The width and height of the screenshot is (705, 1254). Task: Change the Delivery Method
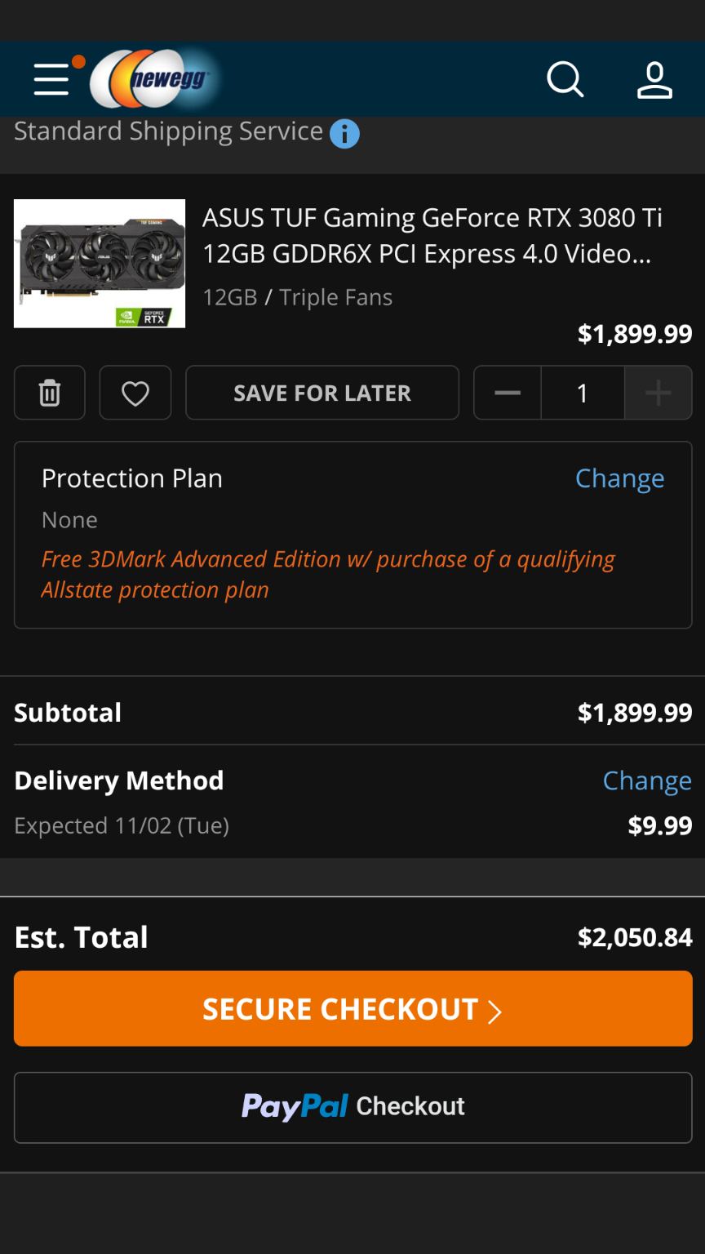tap(647, 780)
